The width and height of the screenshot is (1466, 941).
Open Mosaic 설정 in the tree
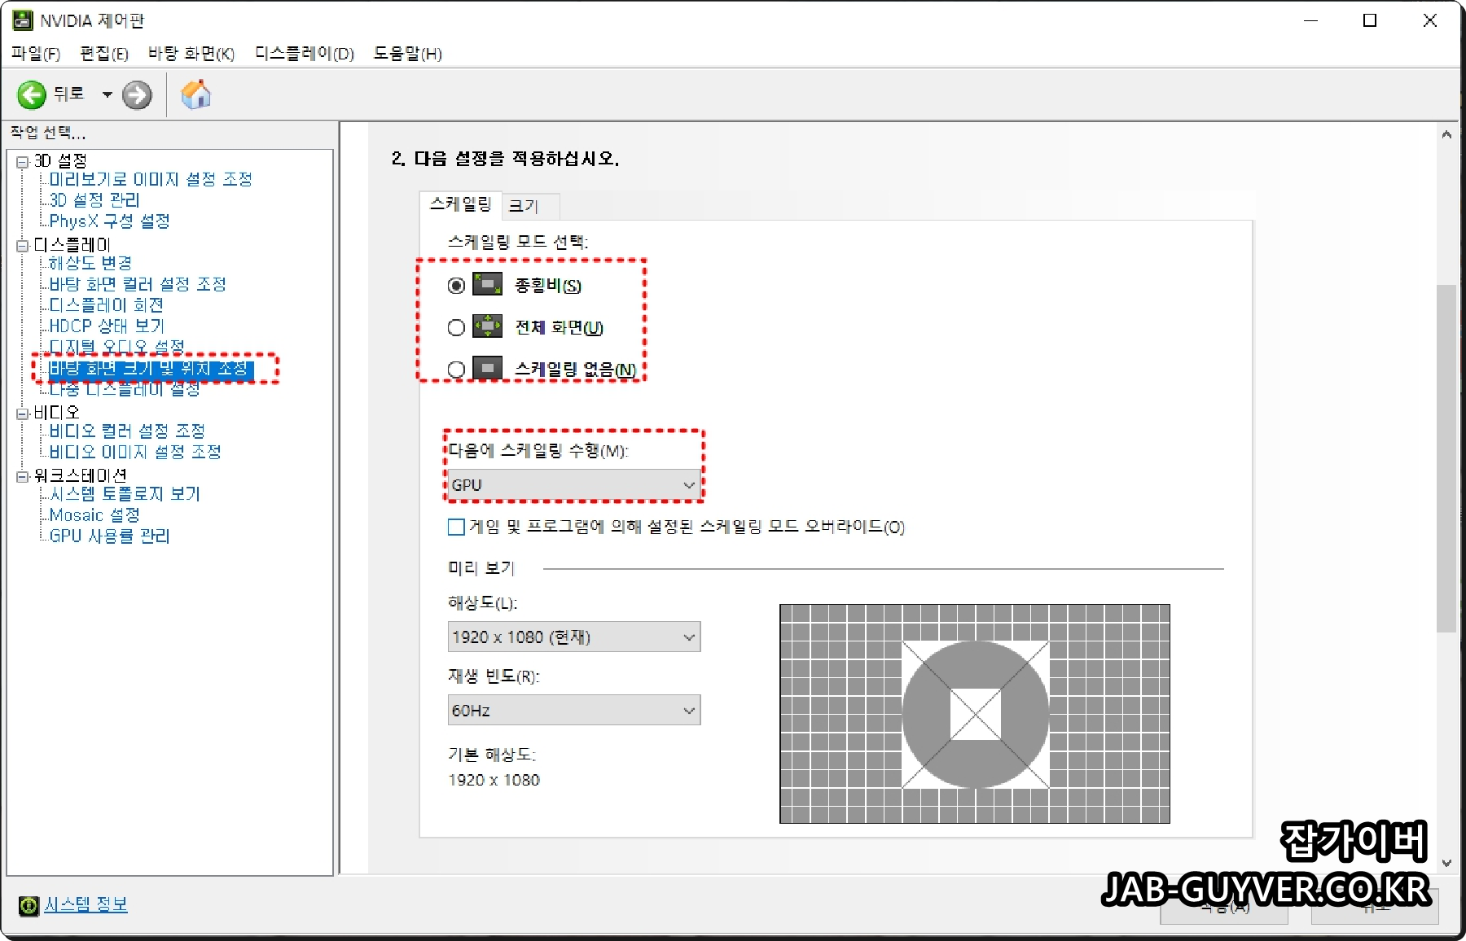coord(94,515)
